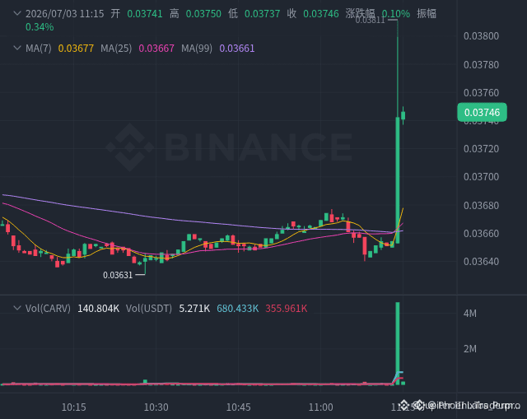The width and height of the screenshot is (527, 419).
Task: Click the 11:00 time axis label
Action: (x=320, y=407)
